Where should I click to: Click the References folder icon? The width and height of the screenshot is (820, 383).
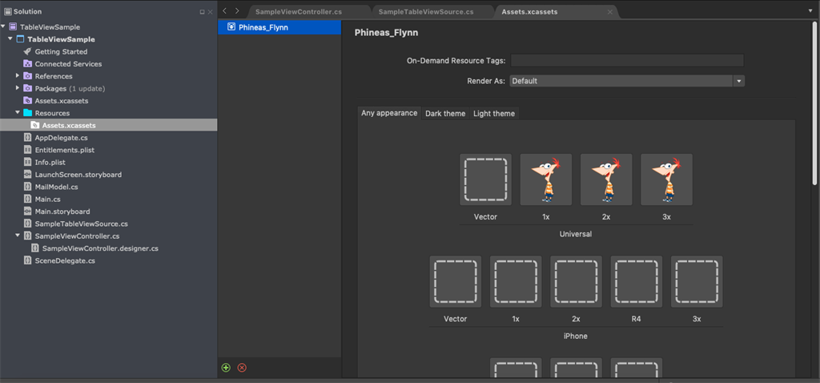28,76
